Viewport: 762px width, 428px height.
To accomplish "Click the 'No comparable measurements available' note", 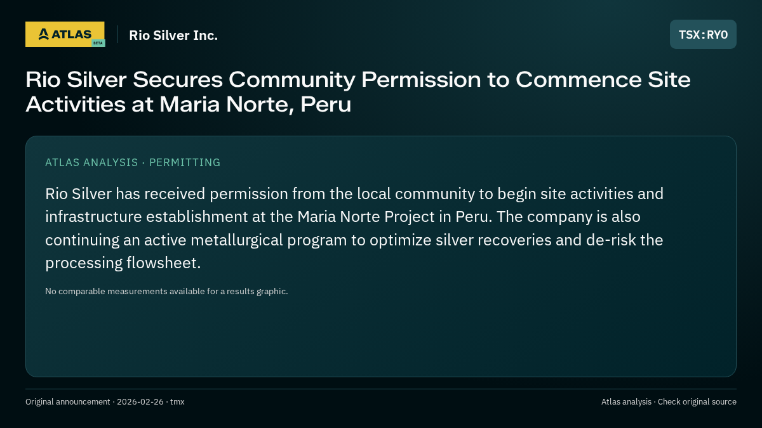I will (166, 292).
